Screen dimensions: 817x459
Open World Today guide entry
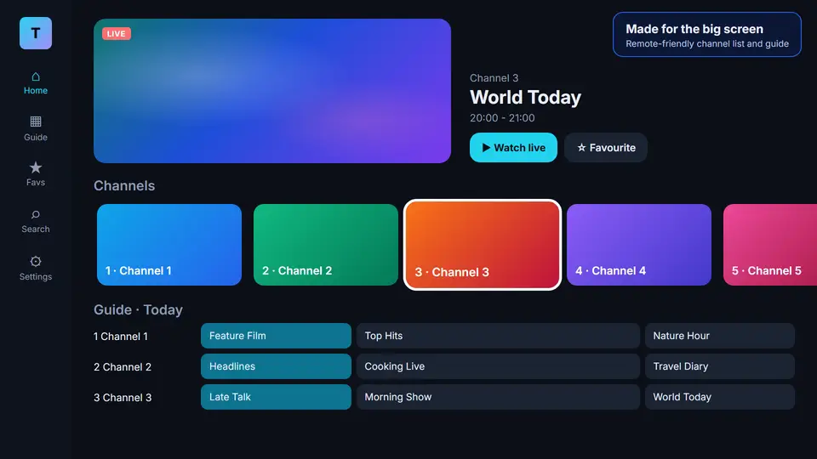coord(720,397)
